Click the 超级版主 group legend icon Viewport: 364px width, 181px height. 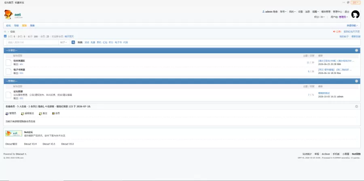(x=23, y=114)
